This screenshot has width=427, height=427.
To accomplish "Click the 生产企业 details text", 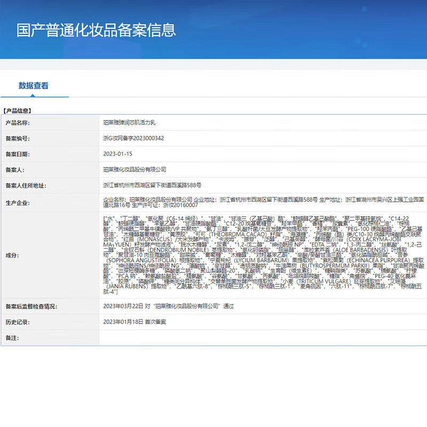I will coord(263,202).
